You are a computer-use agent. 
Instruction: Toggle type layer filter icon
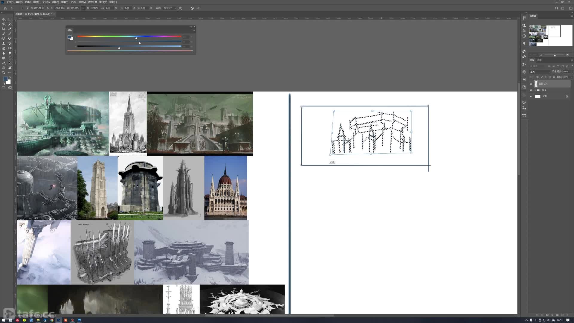558,66
